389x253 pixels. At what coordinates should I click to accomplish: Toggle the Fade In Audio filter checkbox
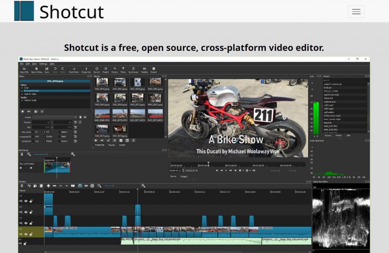point(22,101)
